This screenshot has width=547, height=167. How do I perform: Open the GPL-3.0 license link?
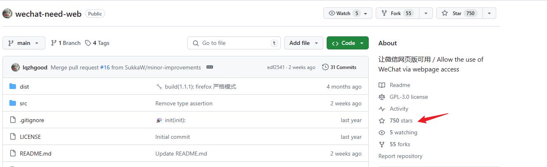tap(408, 97)
